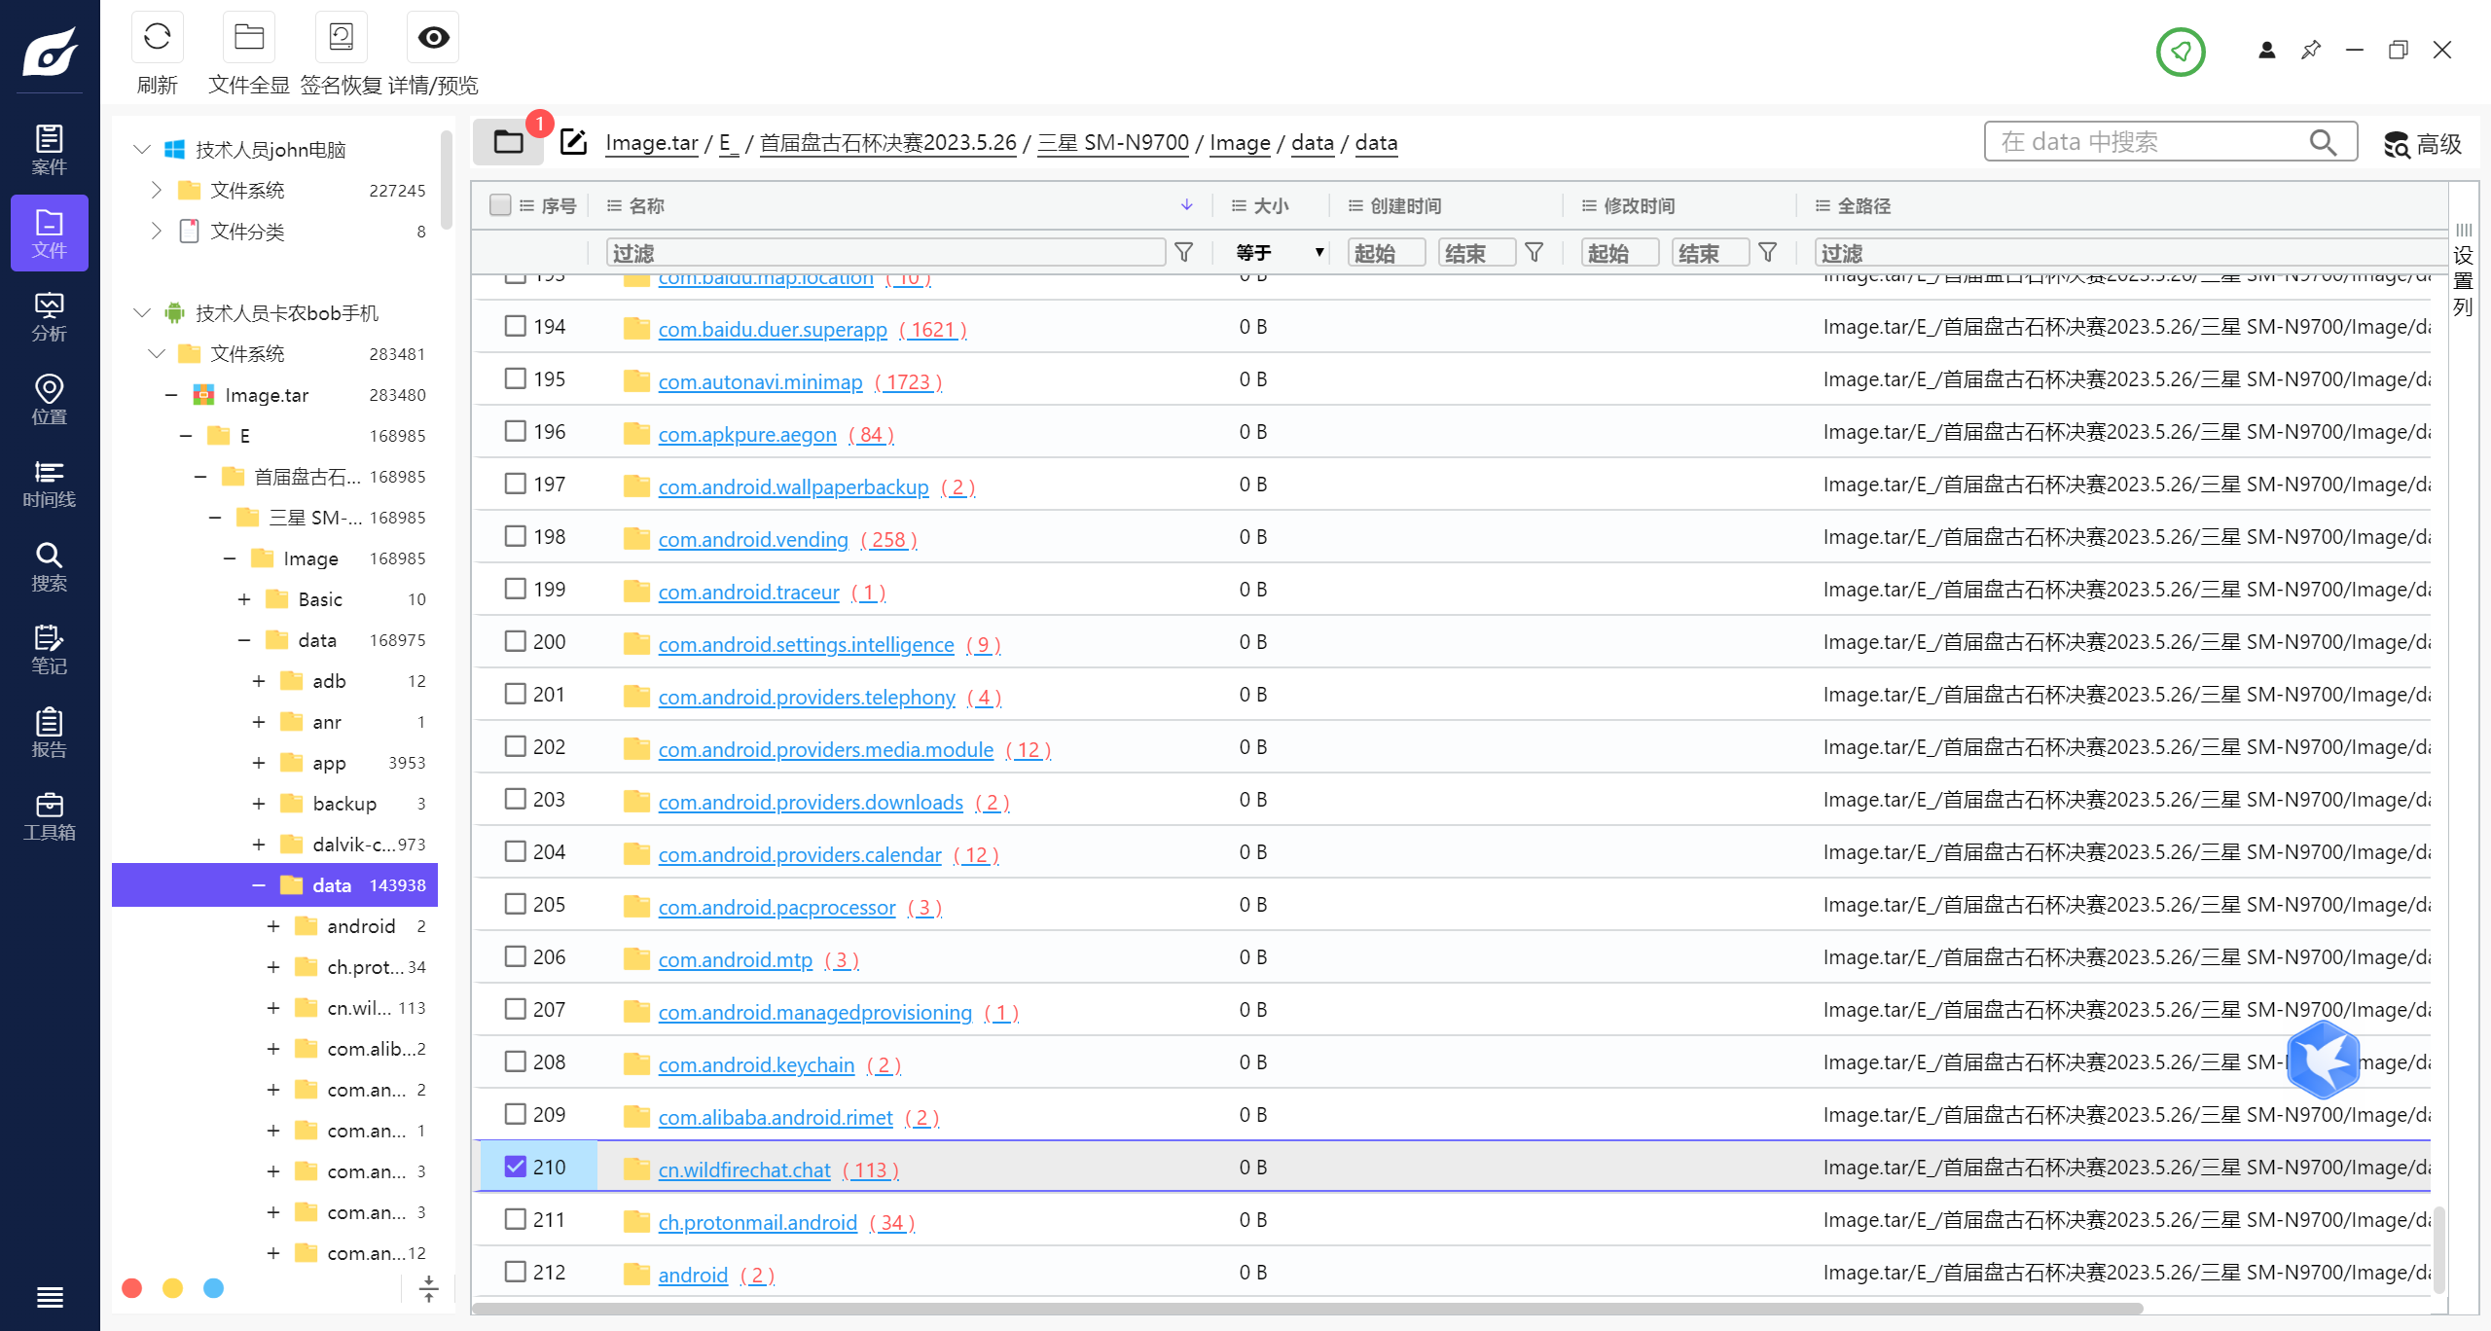Check the box for row 194

click(516, 326)
